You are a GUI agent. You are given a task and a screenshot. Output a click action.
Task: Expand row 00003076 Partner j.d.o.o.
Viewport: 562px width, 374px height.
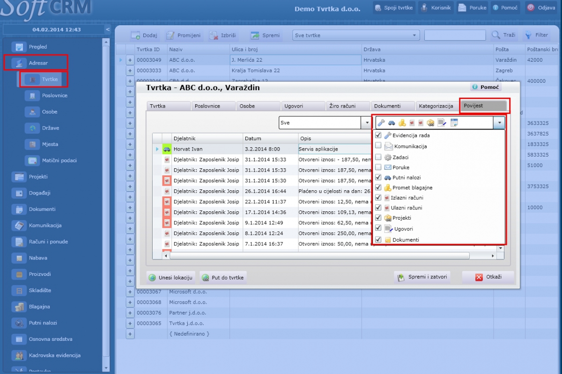click(130, 313)
